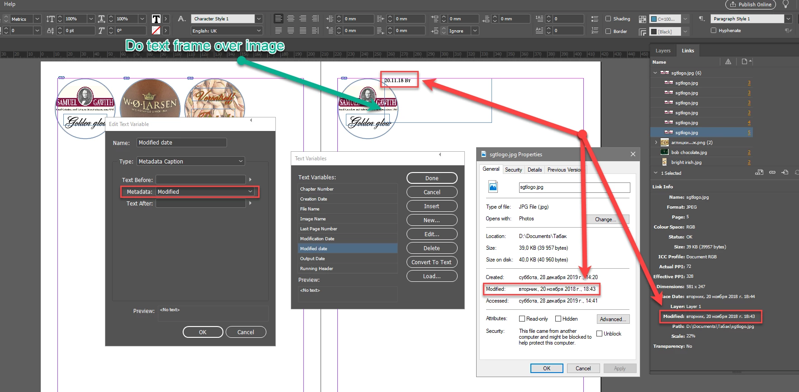
Task: Select align center paragraph icon
Action: (291, 19)
